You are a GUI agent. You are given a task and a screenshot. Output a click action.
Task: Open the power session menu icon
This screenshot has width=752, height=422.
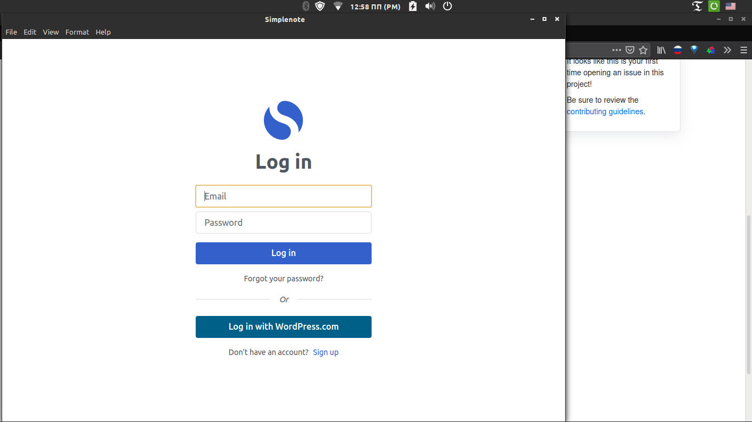pos(447,6)
